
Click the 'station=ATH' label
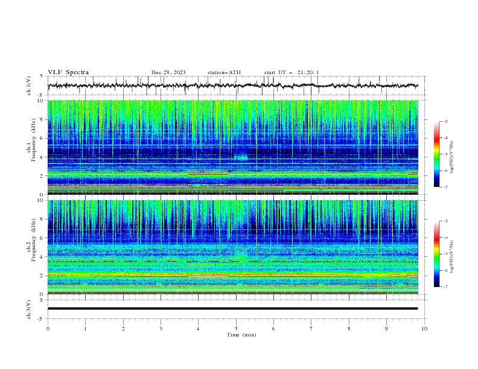pos(224,72)
